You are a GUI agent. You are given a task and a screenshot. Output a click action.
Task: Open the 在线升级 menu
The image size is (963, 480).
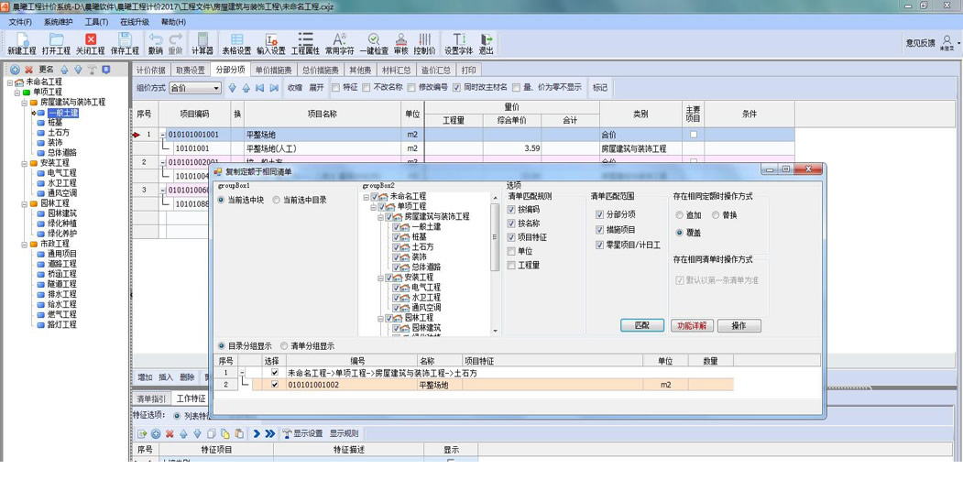(x=135, y=21)
